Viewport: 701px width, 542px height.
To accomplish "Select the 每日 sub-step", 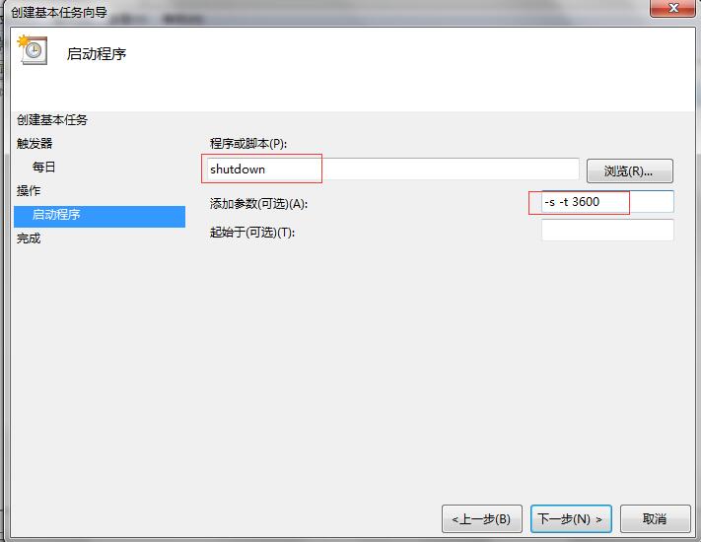I will [43, 168].
